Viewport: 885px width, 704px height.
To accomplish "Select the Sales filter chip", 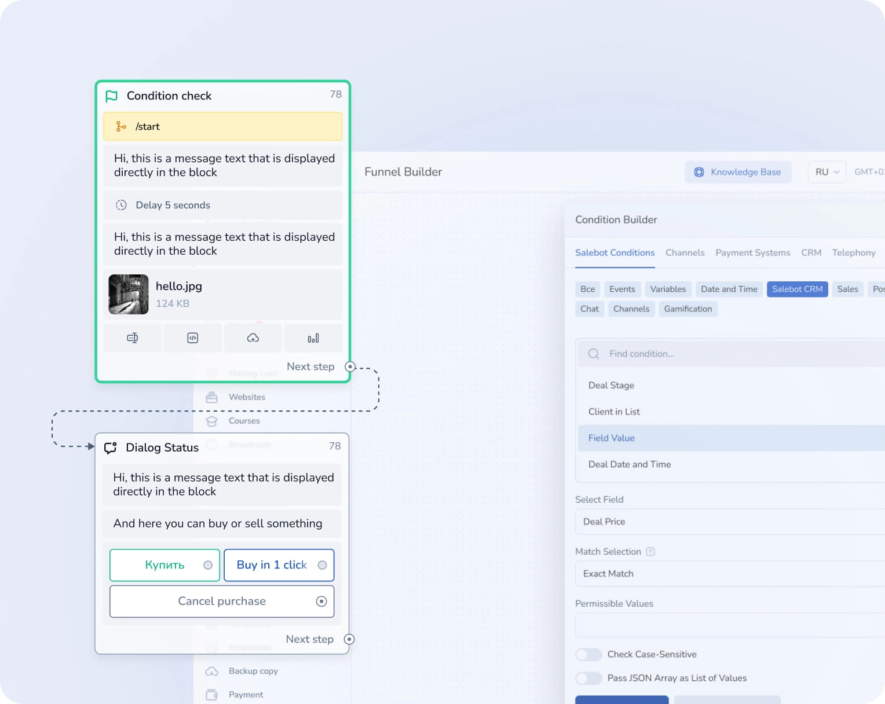I will pyautogui.click(x=848, y=289).
